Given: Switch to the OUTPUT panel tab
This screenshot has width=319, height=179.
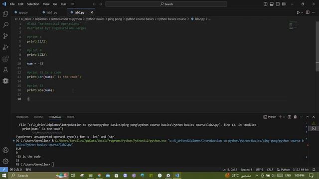Looking at the screenshot, I should 39,117.
